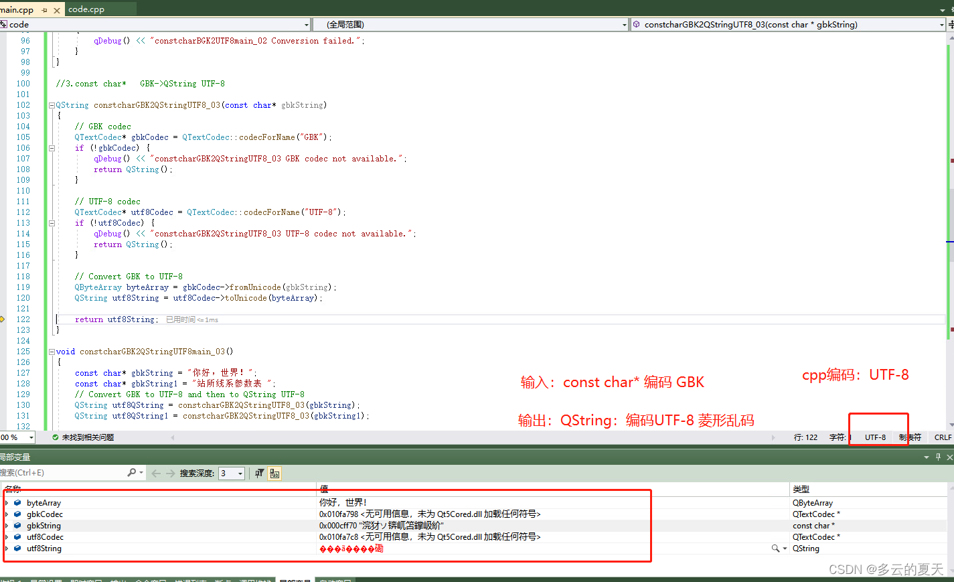The image size is (954, 582).
Task: Toggle the hexadecimal display icon in locals toolbar
Action: point(274,473)
